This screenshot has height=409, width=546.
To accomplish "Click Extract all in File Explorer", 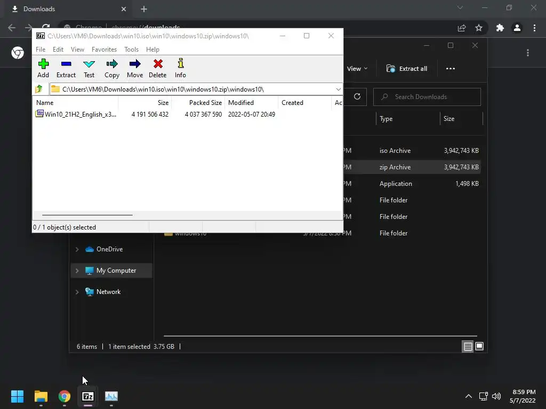I will click(x=407, y=69).
